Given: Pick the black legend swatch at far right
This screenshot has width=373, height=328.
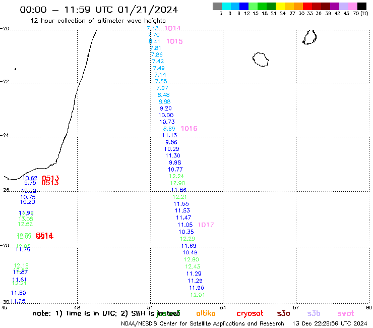Looking at the screenshot, I should coord(362,6).
